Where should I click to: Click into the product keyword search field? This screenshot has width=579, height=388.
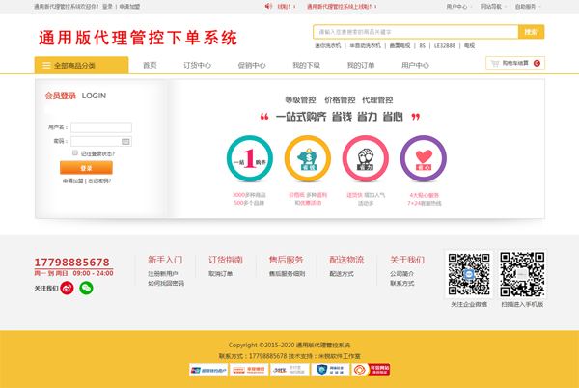(416, 32)
